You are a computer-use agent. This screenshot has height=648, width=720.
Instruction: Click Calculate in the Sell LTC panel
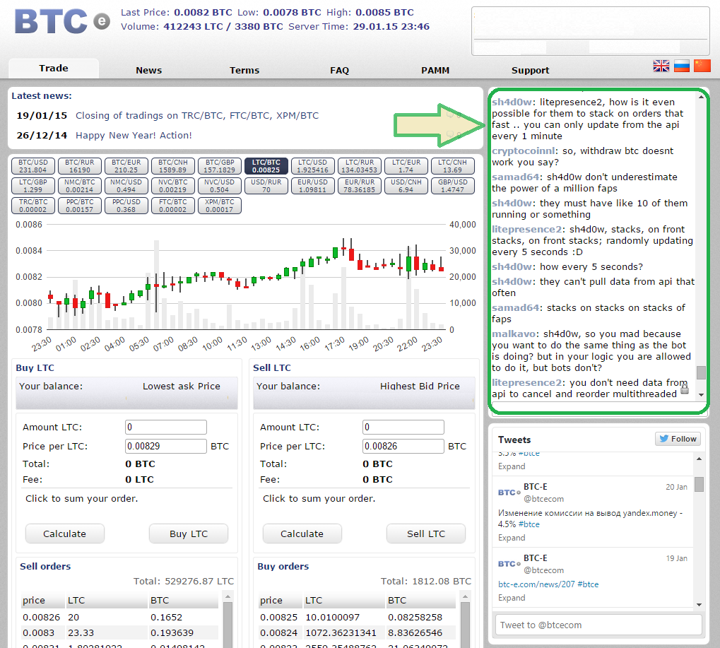point(302,534)
